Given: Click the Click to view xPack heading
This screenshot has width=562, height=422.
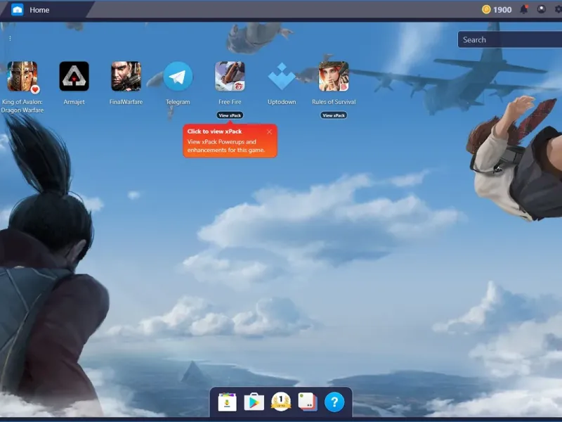Looking at the screenshot, I should pyautogui.click(x=214, y=132).
